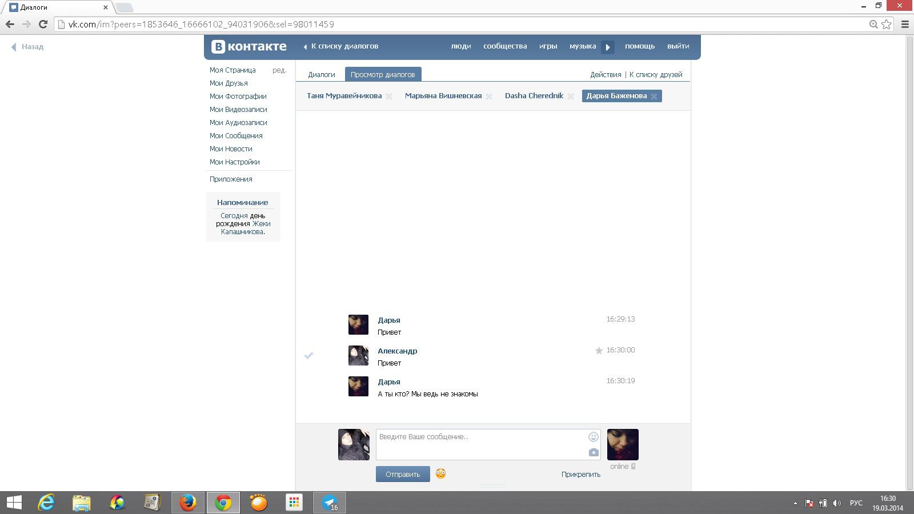This screenshot has height=514, width=914.
Task: Open volume control in system tray
Action: click(x=837, y=503)
